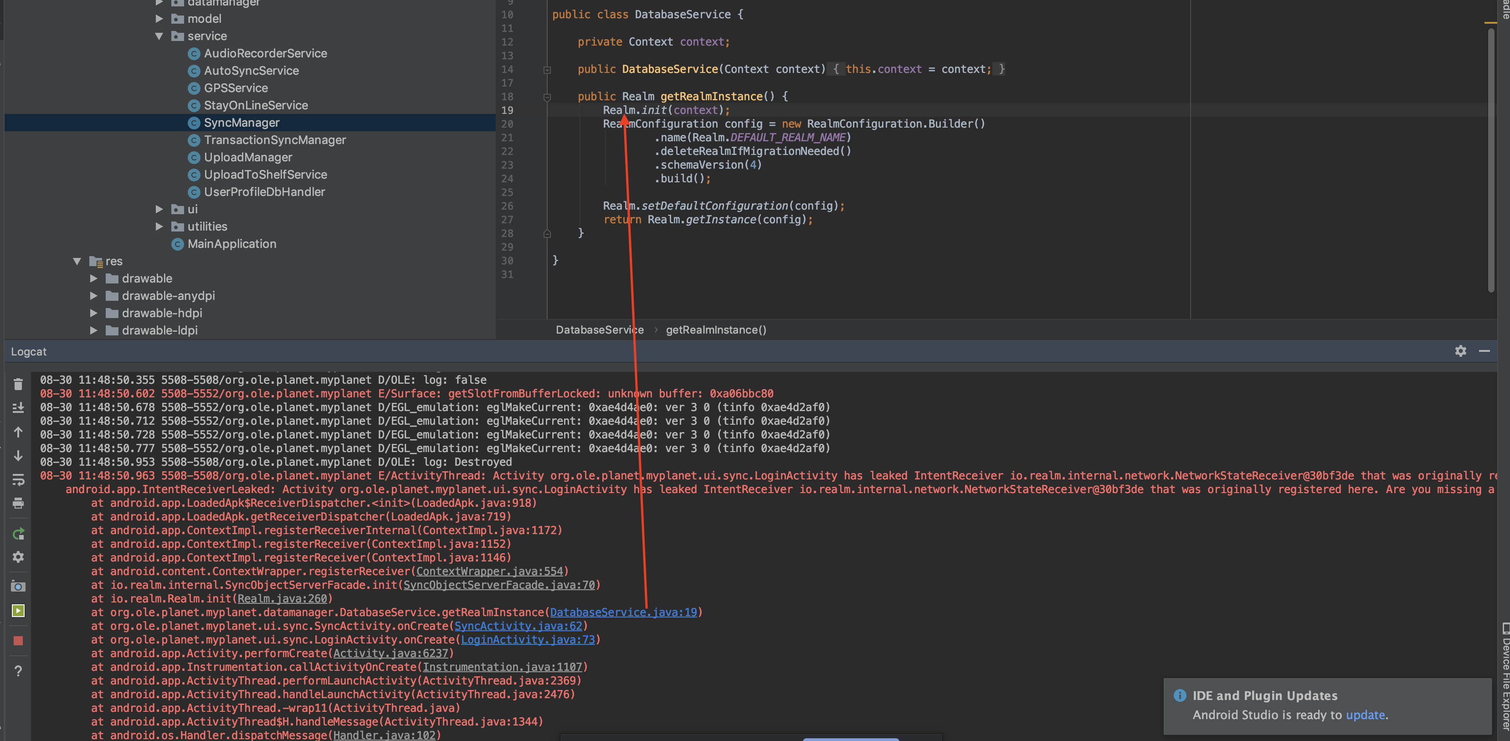Screen dimensions: 1510x741
Task: Switch to the Logcat tool window tab
Action: (x=29, y=351)
